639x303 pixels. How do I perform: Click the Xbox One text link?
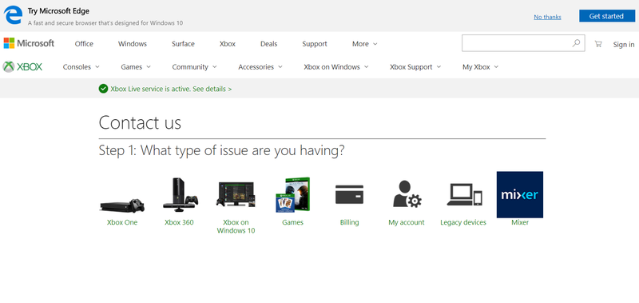coord(122,222)
